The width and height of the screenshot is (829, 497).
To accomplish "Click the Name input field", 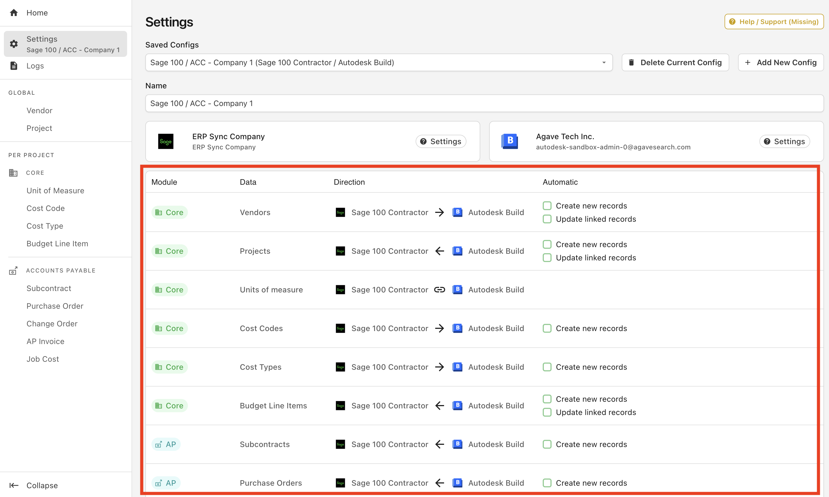I will click(484, 103).
